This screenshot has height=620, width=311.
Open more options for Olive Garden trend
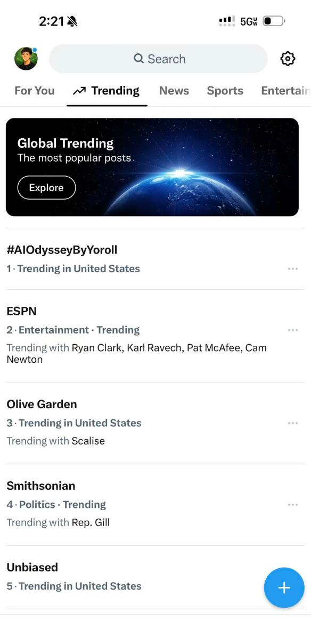coord(293,423)
